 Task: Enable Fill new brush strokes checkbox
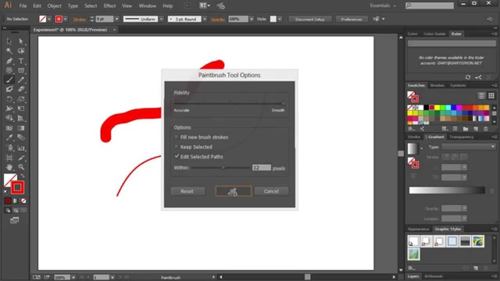coord(177,137)
